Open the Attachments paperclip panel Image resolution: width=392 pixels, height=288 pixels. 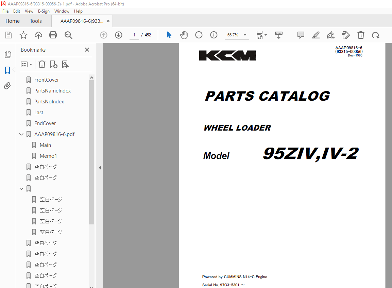pos(8,86)
